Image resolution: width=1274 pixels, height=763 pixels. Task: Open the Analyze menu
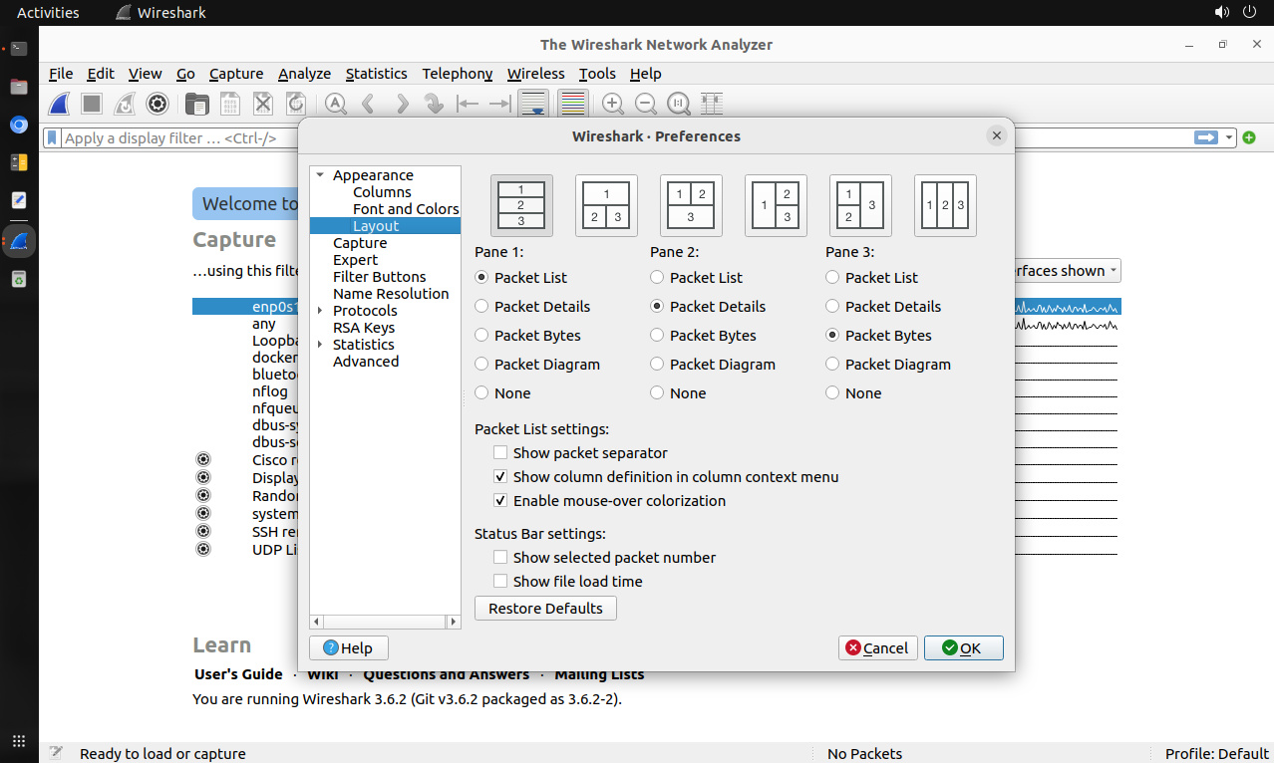[x=304, y=74]
